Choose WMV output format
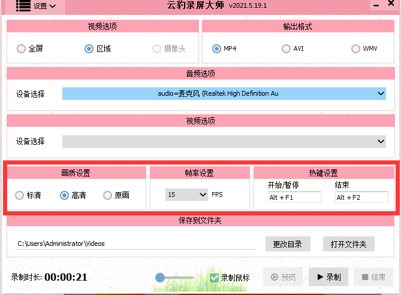The height and width of the screenshot is (295, 401). pos(355,48)
